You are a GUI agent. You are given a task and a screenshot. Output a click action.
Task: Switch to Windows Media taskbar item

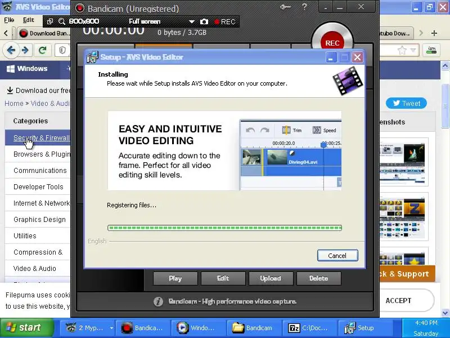(197, 328)
